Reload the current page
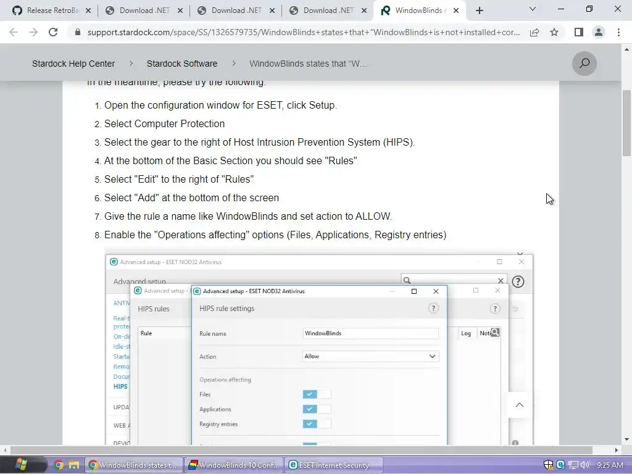 tap(53, 32)
